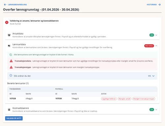The height and width of the screenshot is (126, 165).
Task: Click the info icon by Slik ordner du det
Action: (x=11, y=75)
